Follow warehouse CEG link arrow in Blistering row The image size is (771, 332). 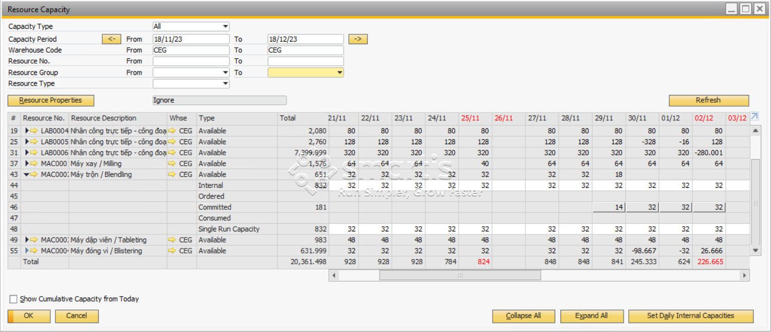(173, 251)
